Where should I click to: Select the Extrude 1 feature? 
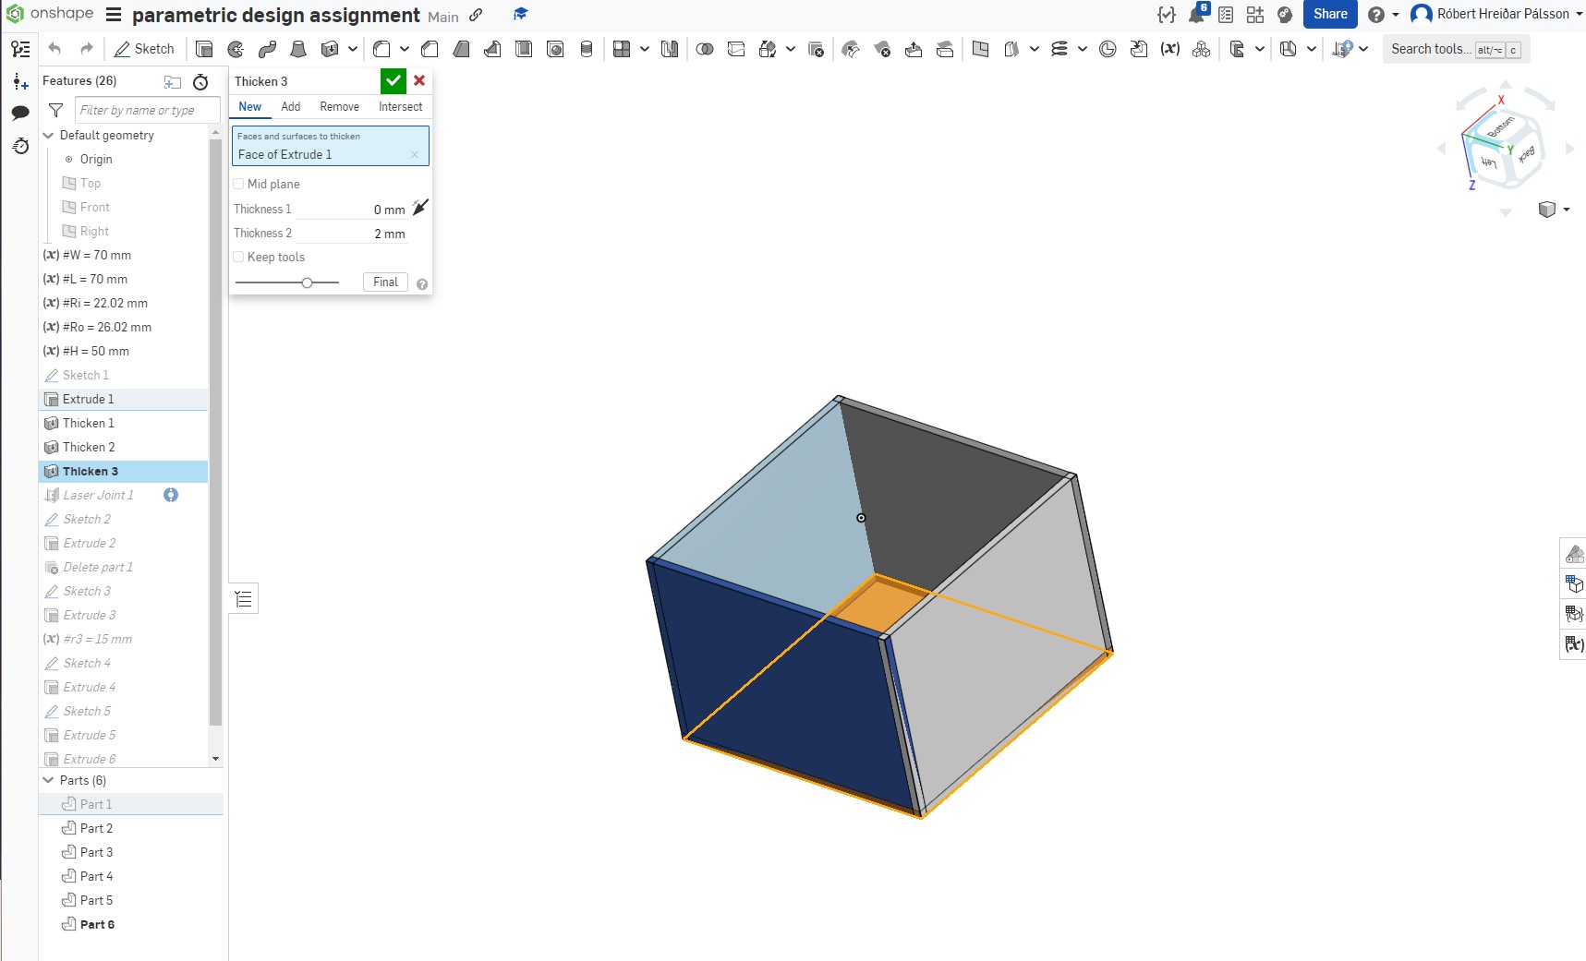pos(124,399)
